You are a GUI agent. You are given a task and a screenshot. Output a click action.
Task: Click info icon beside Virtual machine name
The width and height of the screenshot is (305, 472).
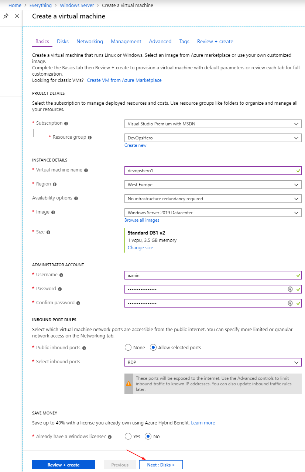pyautogui.click(x=86, y=170)
